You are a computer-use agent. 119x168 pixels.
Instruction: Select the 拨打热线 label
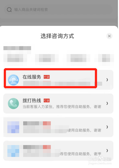(x=32, y=100)
